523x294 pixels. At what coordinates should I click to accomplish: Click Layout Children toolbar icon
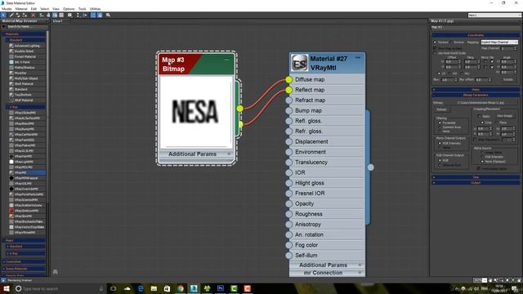pyautogui.click(x=84, y=15)
